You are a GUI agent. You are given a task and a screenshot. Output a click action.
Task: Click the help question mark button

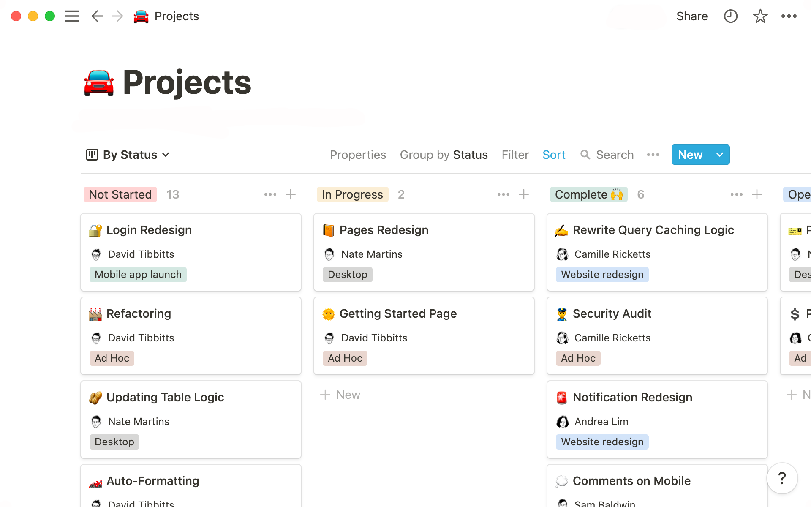point(782,478)
